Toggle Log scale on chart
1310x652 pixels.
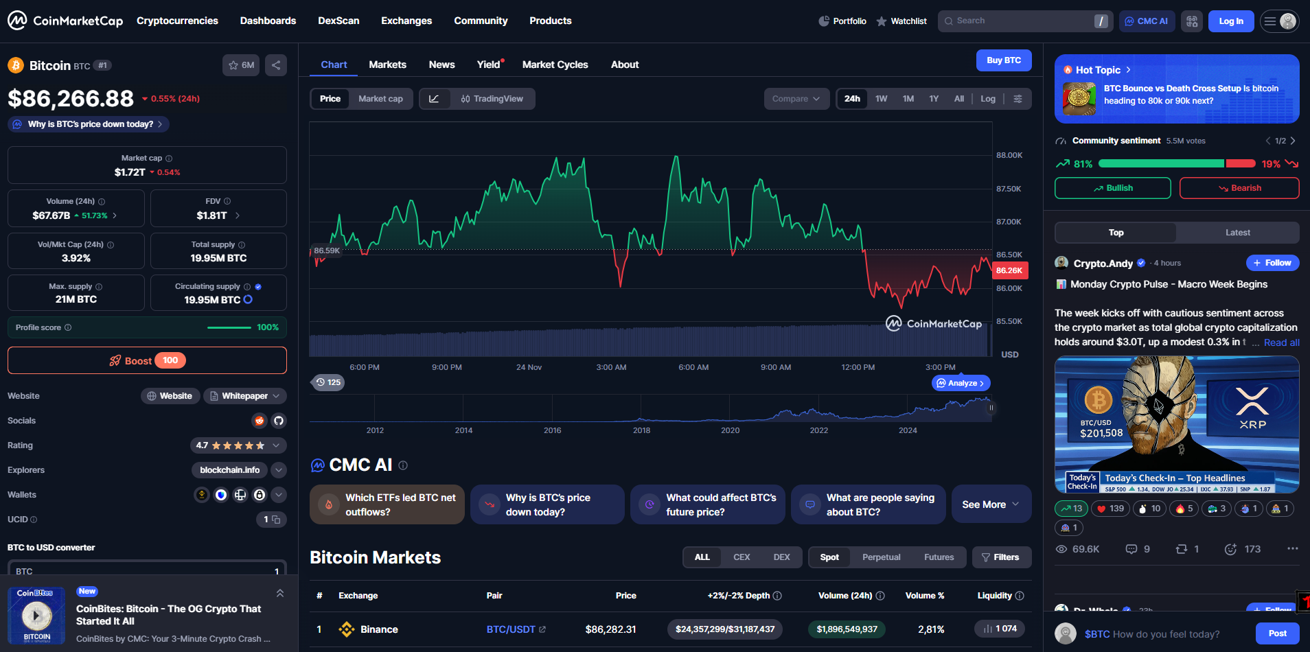point(988,99)
